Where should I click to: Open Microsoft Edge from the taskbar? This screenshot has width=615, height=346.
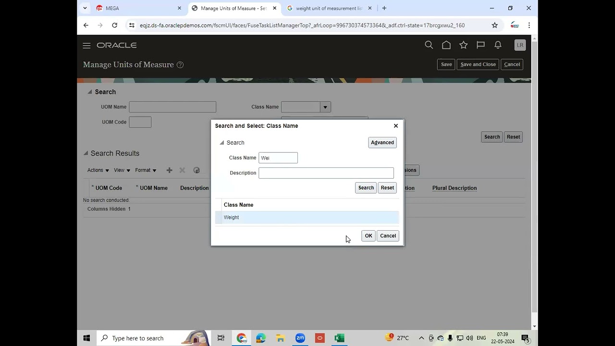pyautogui.click(x=261, y=338)
